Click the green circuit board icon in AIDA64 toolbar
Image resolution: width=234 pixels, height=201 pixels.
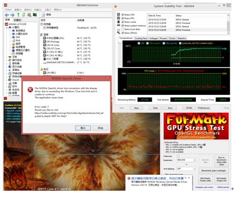[35, 15]
